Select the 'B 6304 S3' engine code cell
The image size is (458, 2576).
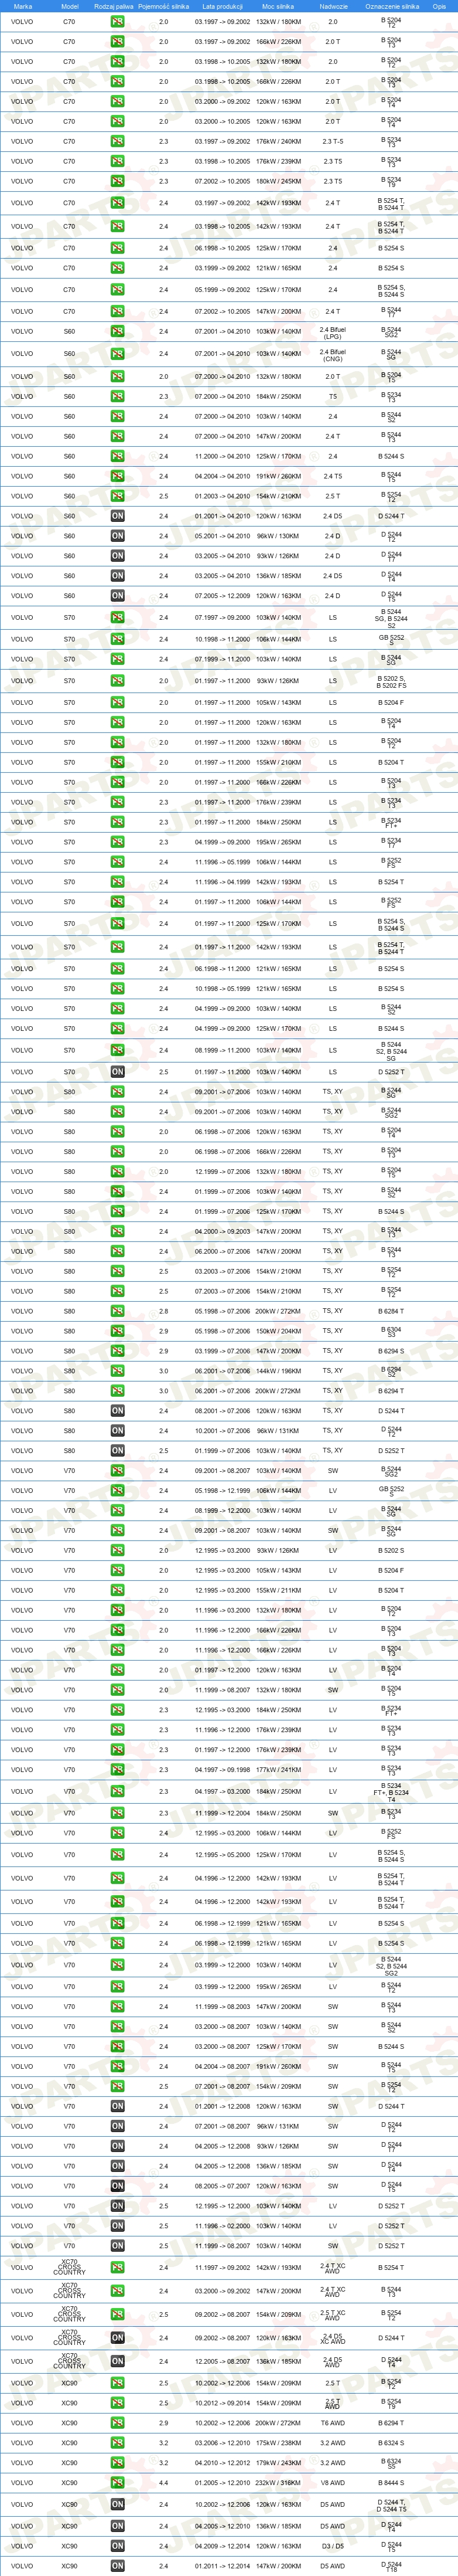[x=391, y=1331]
